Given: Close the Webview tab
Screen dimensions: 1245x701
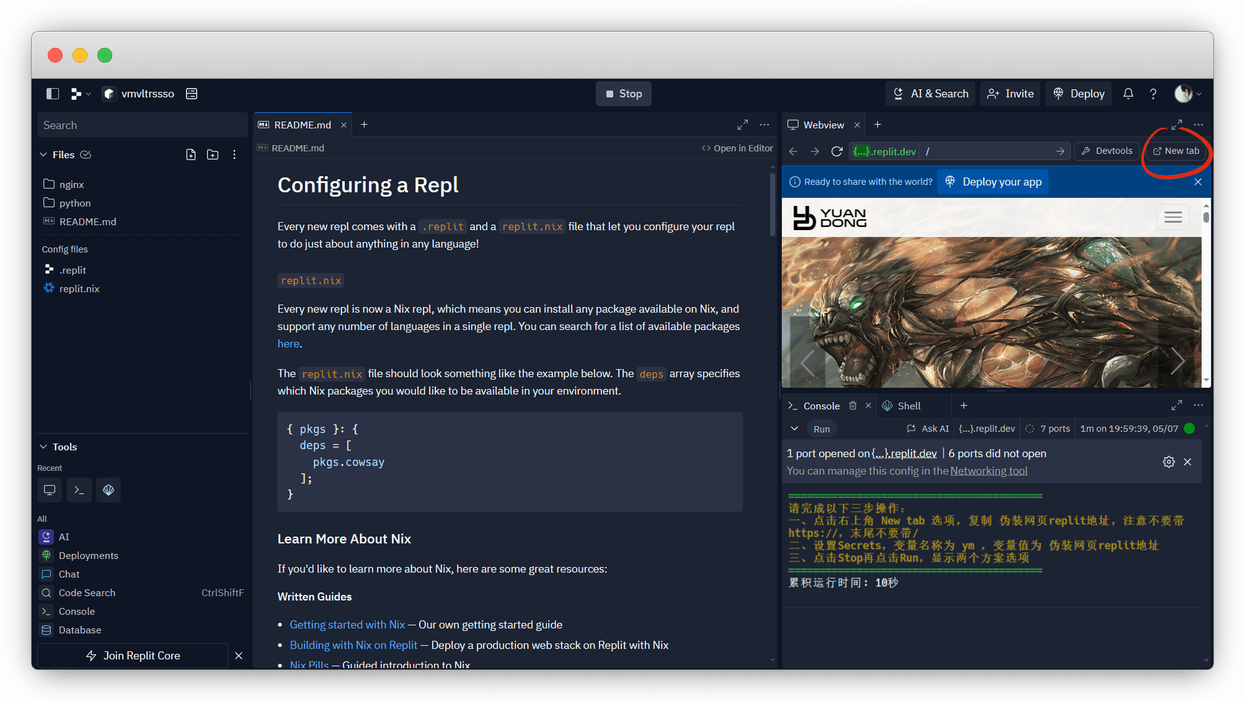Looking at the screenshot, I should click(x=857, y=125).
